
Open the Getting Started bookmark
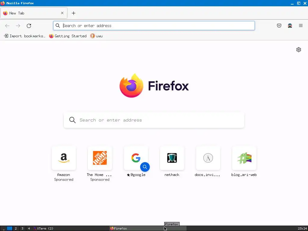(x=68, y=36)
